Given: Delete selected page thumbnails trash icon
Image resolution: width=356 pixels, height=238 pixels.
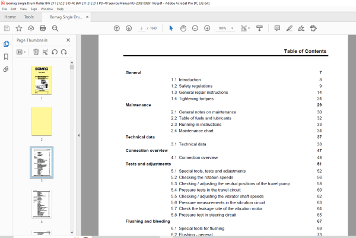Looking at the screenshot, I should click(36, 52).
